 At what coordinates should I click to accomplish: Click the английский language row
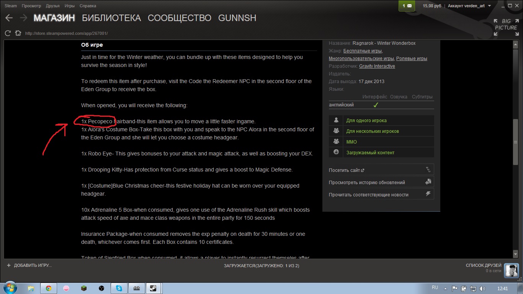(381, 105)
